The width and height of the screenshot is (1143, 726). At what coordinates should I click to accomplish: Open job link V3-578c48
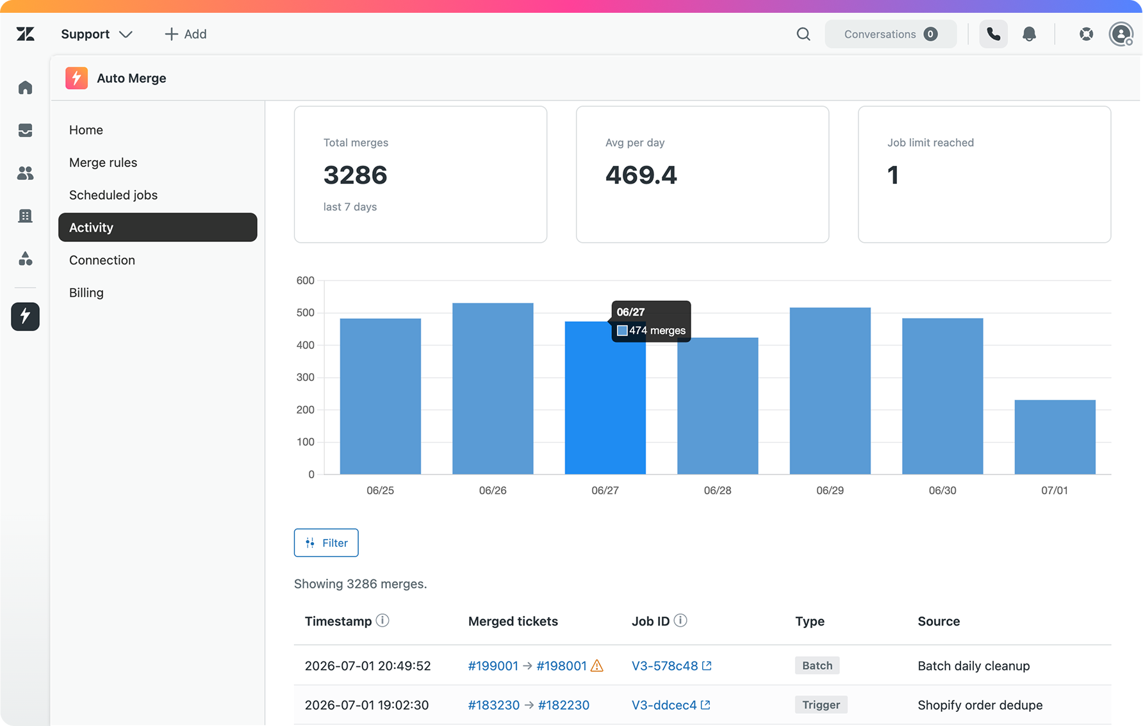click(664, 666)
